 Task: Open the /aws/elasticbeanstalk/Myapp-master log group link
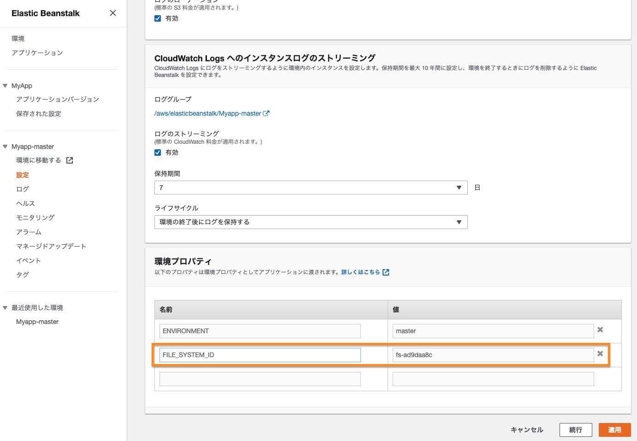207,113
